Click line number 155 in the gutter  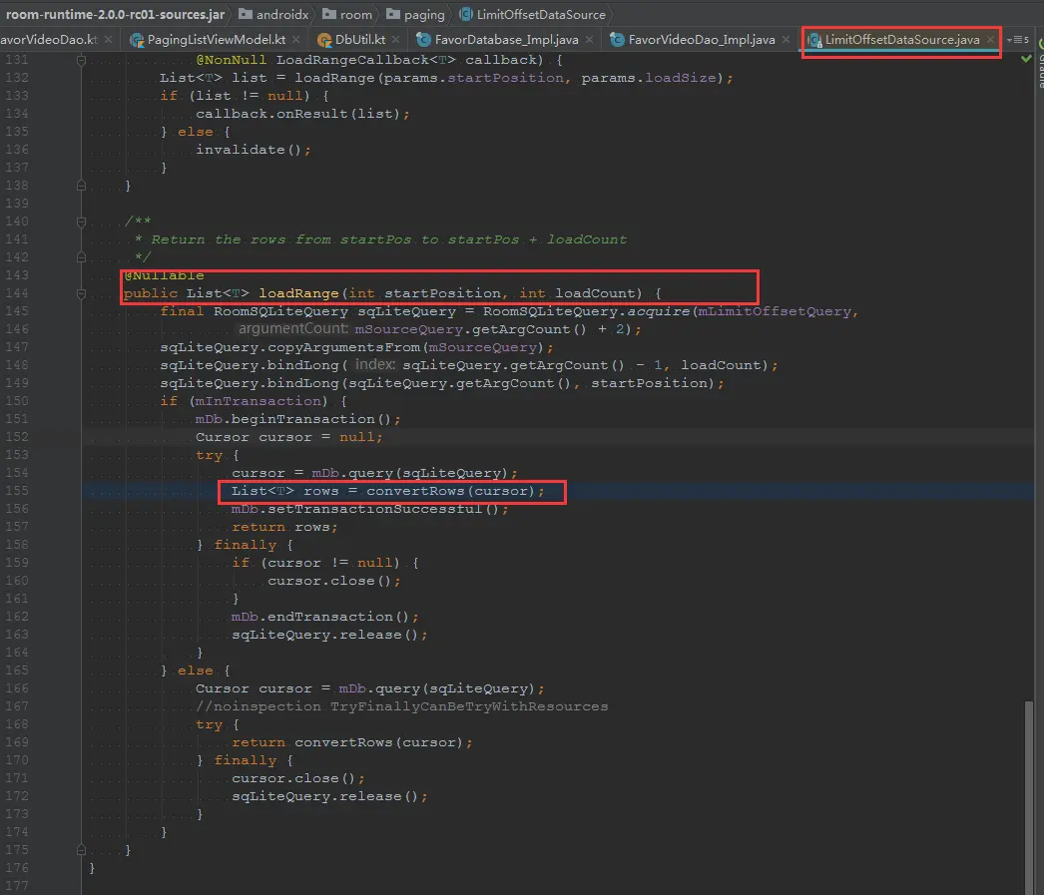point(17,491)
